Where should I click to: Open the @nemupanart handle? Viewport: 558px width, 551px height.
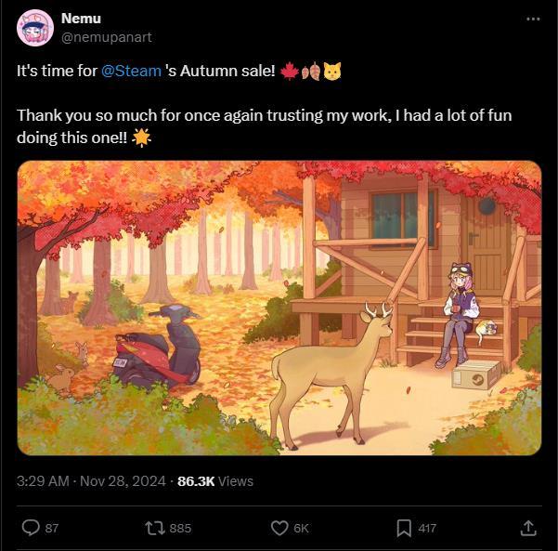click(106, 36)
